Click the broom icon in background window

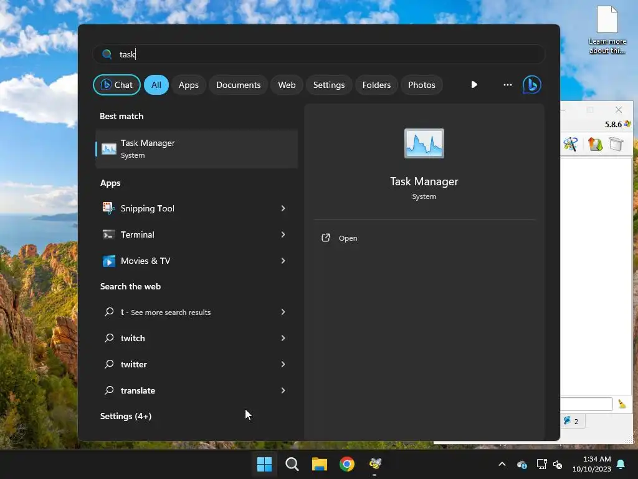622,404
